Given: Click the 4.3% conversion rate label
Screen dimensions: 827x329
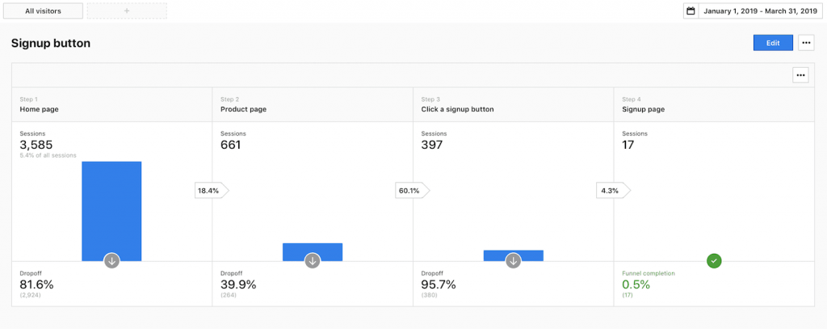Looking at the screenshot, I should coord(611,191).
